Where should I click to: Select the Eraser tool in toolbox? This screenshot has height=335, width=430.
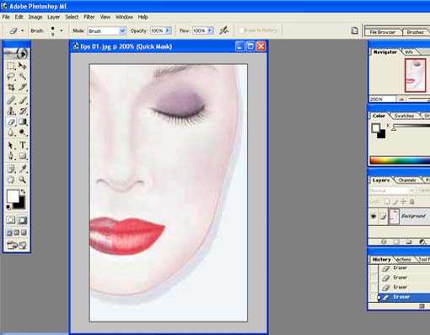11,122
